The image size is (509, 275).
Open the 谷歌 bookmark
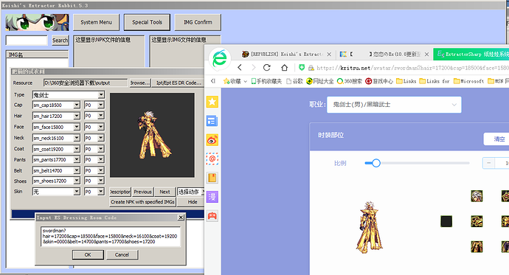pos(294,81)
